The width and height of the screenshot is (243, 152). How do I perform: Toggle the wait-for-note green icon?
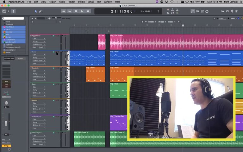coord(177,13)
